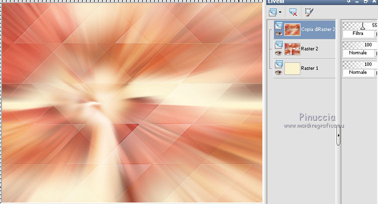Click the Copia diRaster 2 layer type icon
This screenshot has height=204, width=378.
click(279, 25)
